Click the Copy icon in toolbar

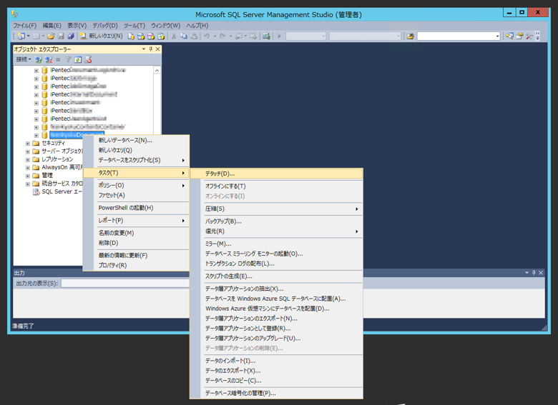point(184,36)
